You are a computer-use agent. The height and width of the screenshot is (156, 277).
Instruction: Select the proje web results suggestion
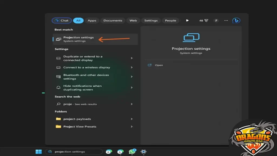[80, 104]
